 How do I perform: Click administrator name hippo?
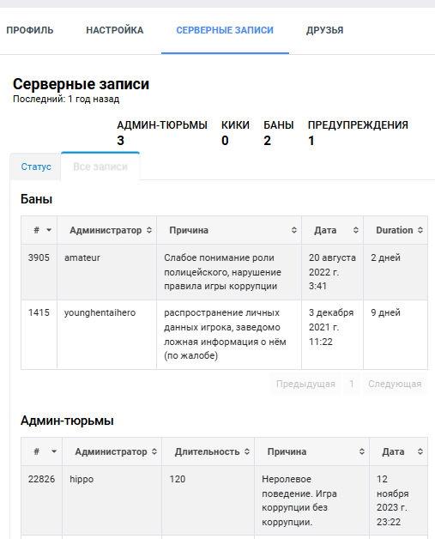82,479
